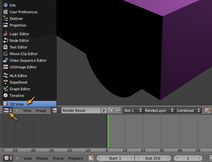Viewport: 212px width, 162px height.
Task: Toggle the preview range clock button
Action: [91, 158]
